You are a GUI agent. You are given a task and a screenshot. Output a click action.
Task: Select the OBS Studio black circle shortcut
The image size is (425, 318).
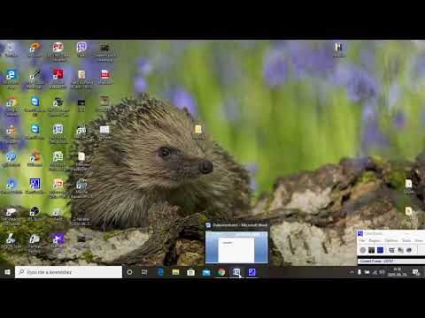[x=35, y=214]
